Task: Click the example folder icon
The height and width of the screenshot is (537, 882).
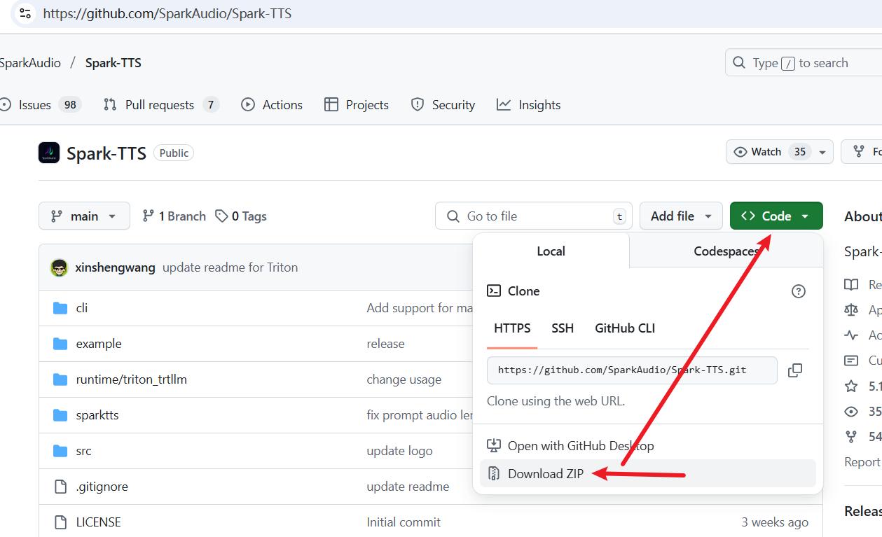Action: [x=60, y=344]
